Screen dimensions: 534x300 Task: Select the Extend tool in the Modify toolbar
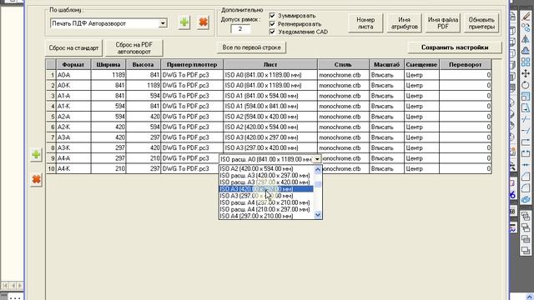point(526,131)
